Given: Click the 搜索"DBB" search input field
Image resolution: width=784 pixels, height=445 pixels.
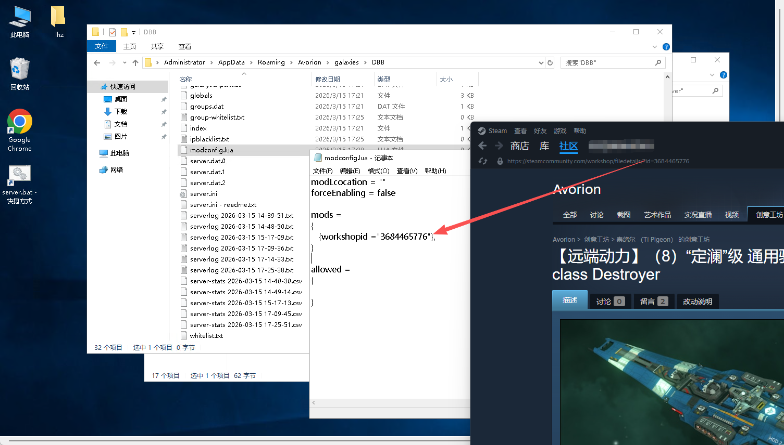Looking at the screenshot, I should pyautogui.click(x=607, y=62).
